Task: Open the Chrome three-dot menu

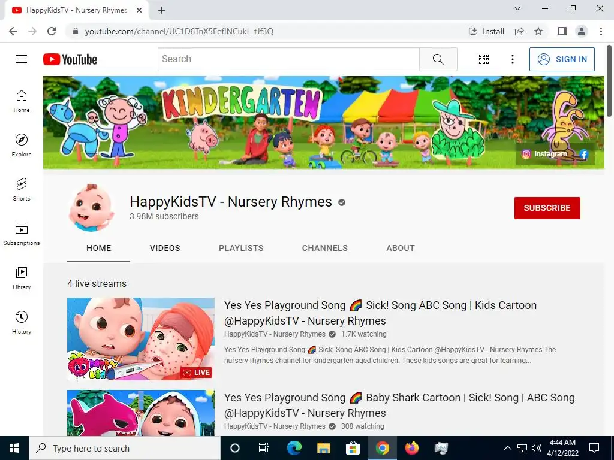Action: pyautogui.click(x=601, y=31)
